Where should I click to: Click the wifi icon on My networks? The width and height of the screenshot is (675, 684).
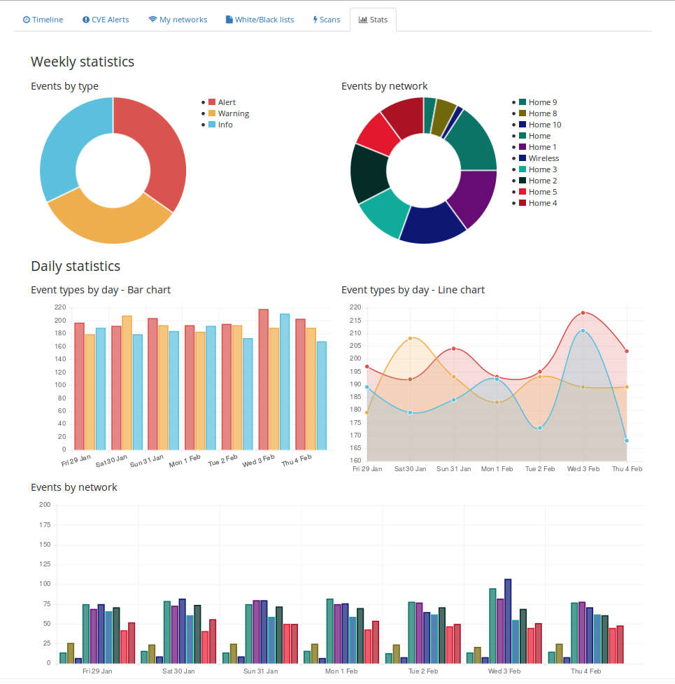click(x=152, y=20)
